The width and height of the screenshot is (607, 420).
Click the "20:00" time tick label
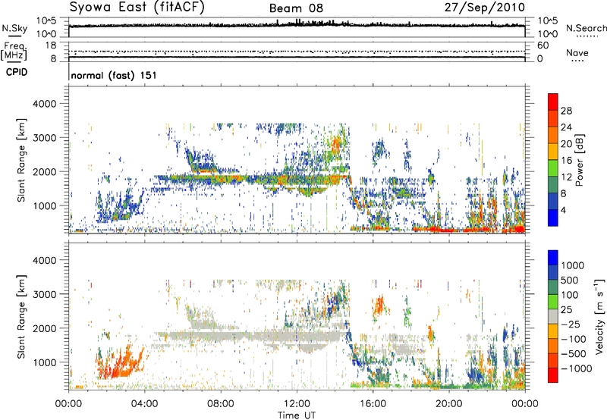pyautogui.click(x=448, y=404)
